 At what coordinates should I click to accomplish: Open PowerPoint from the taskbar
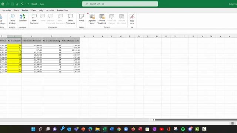pyautogui.click(x=83, y=129)
